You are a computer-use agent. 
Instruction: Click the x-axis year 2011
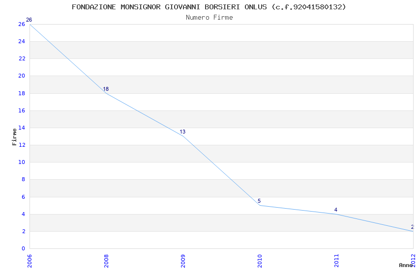click(336, 261)
